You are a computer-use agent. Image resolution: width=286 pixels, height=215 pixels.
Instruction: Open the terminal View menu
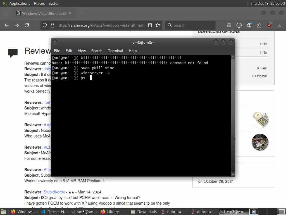pyautogui.click(x=82, y=51)
